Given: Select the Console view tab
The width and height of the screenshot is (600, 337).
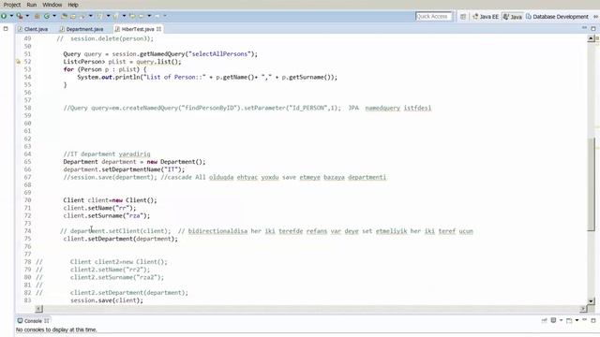Looking at the screenshot, I should point(33,320).
